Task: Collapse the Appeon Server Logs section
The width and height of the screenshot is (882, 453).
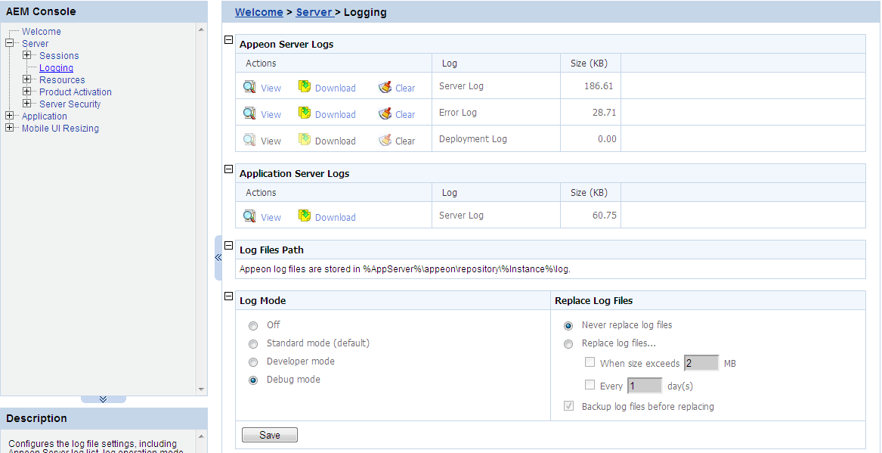Action: (228, 40)
